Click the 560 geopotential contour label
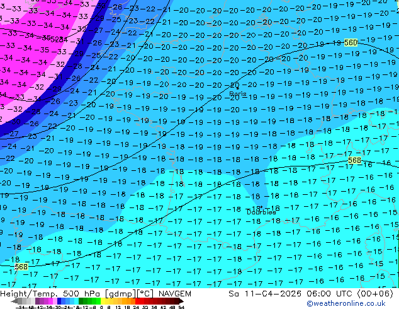 point(351,43)
